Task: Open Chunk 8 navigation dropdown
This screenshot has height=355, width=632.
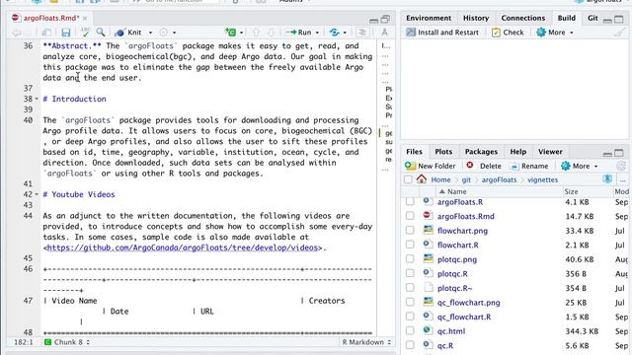Action: [x=68, y=342]
